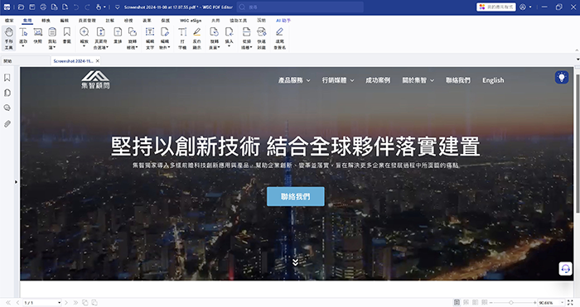Viewport: 580px width, 307px height.
Task: Click the Save icon in title bar
Action: point(32,7)
